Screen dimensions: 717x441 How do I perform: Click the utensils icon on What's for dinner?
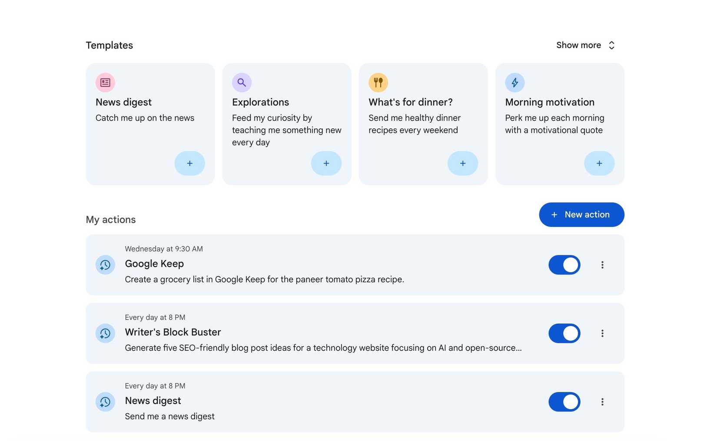point(378,82)
